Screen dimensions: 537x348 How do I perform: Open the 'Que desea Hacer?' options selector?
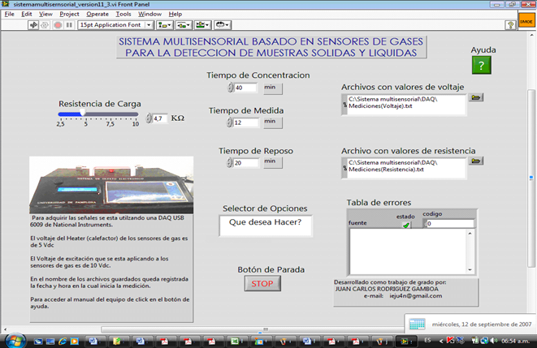pos(266,223)
